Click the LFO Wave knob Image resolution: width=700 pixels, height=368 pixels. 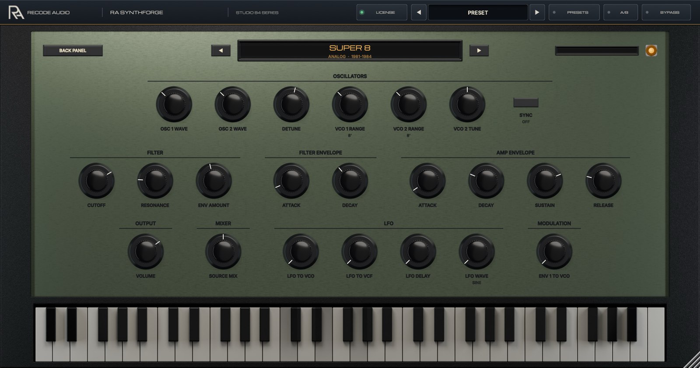(x=476, y=251)
